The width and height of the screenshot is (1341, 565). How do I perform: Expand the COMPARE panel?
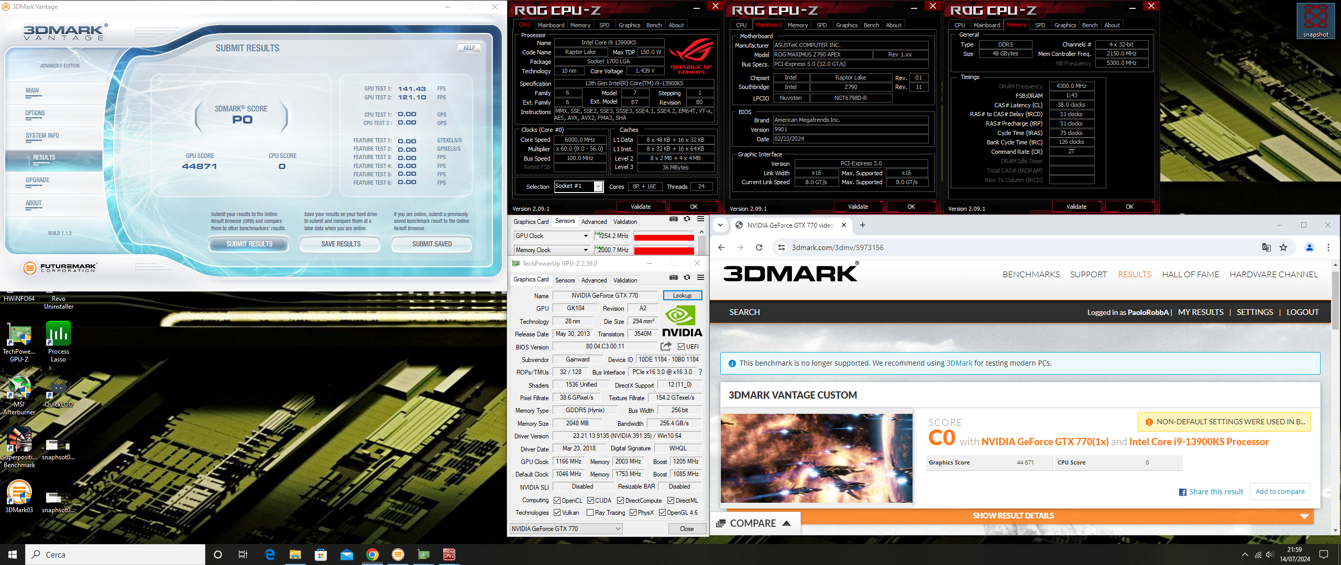(754, 523)
